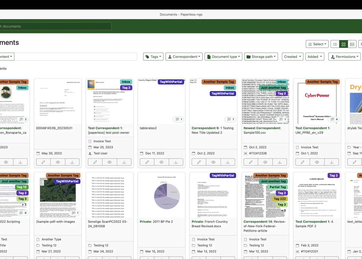The height and width of the screenshot is (259, 362).
Task: Click Testing 12 path on Sonstige ScanPC2022 card
Action: tap(101, 245)
